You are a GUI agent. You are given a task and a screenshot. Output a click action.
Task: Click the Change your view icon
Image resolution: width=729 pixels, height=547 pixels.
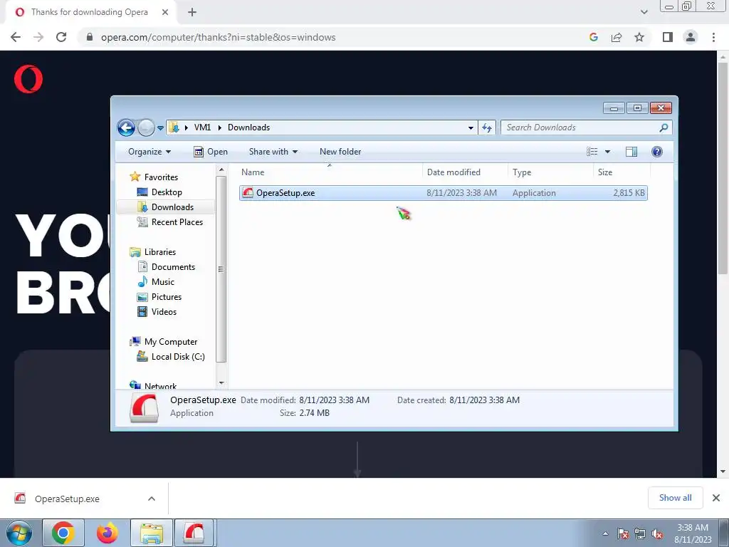click(592, 152)
